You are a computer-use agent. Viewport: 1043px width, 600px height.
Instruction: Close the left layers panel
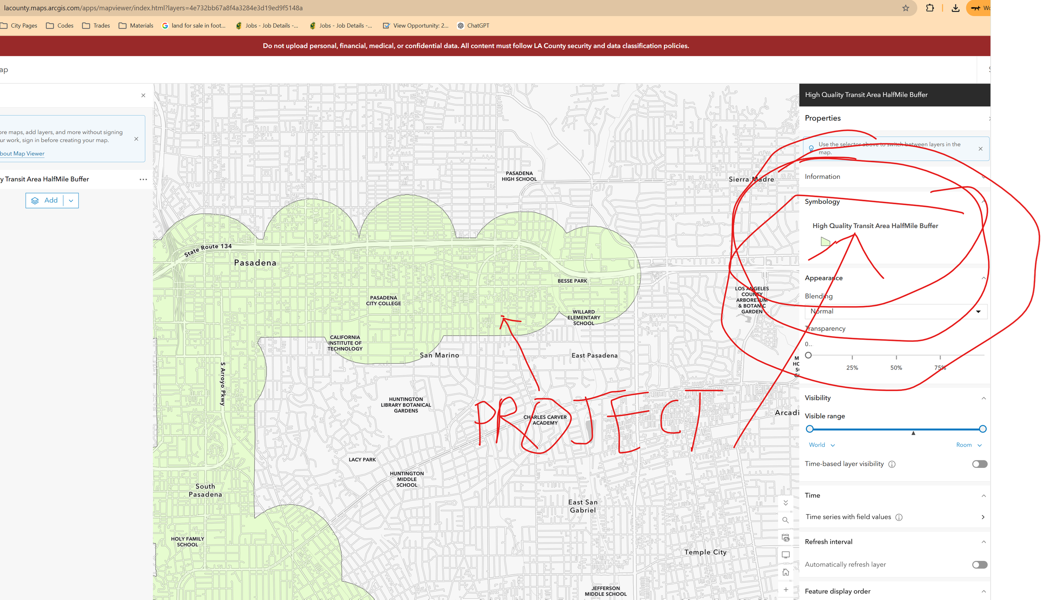[x=143, y=95]
